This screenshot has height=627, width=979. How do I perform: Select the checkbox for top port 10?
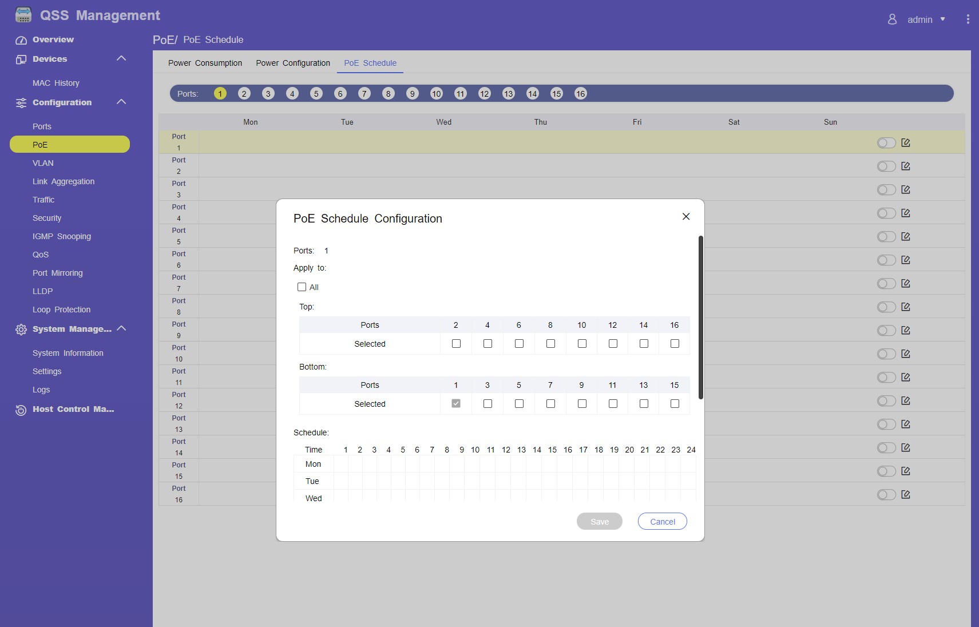tap(582, 344)
